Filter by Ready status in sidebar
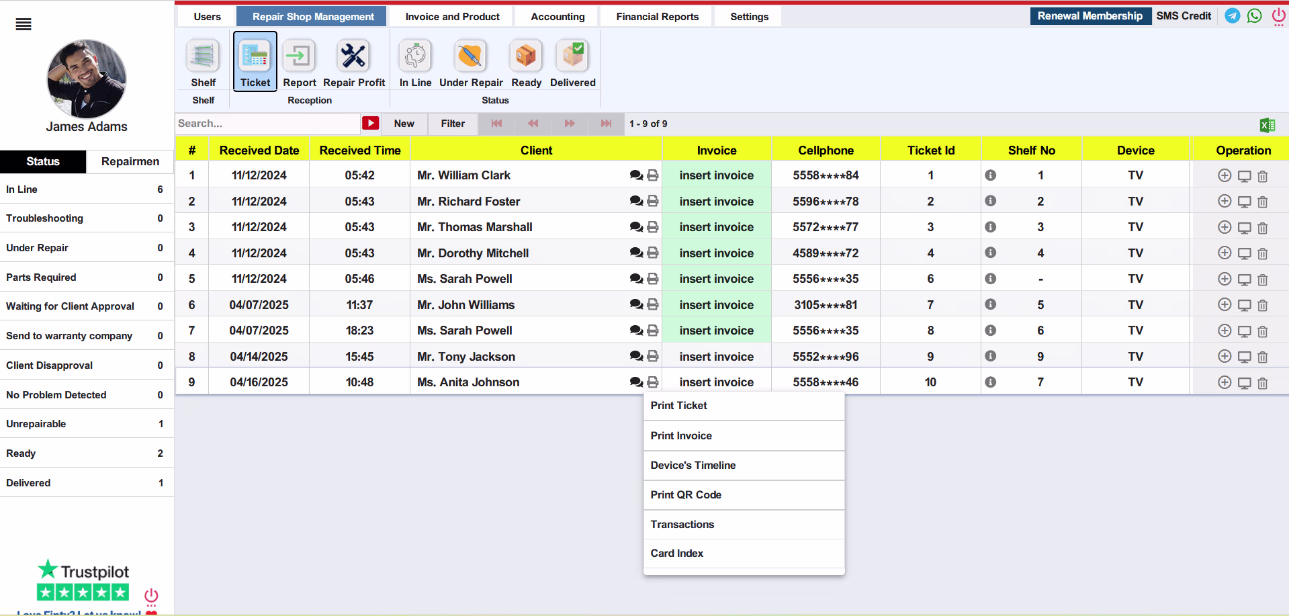 point(87,453)
